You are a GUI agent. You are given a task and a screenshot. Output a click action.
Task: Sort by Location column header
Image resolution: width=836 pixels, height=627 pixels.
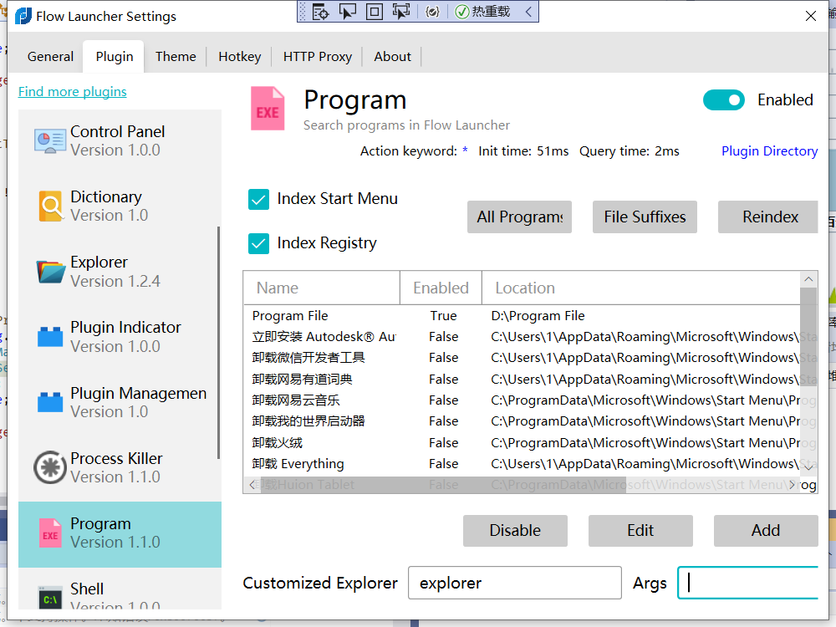click(x=641, y=288)
